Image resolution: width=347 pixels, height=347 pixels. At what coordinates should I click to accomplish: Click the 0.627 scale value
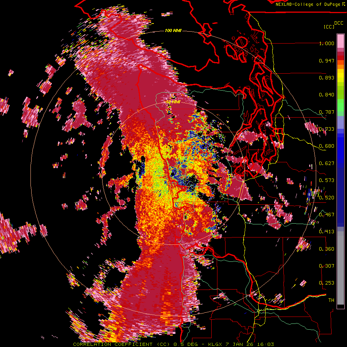(327, 163)
